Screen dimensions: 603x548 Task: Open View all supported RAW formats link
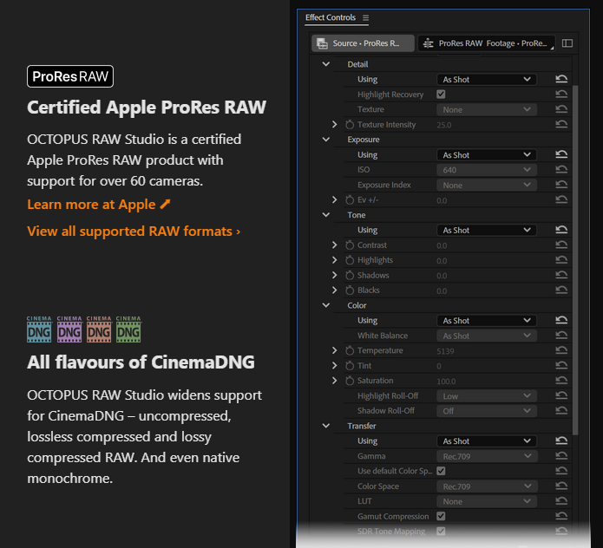point(134,232)
